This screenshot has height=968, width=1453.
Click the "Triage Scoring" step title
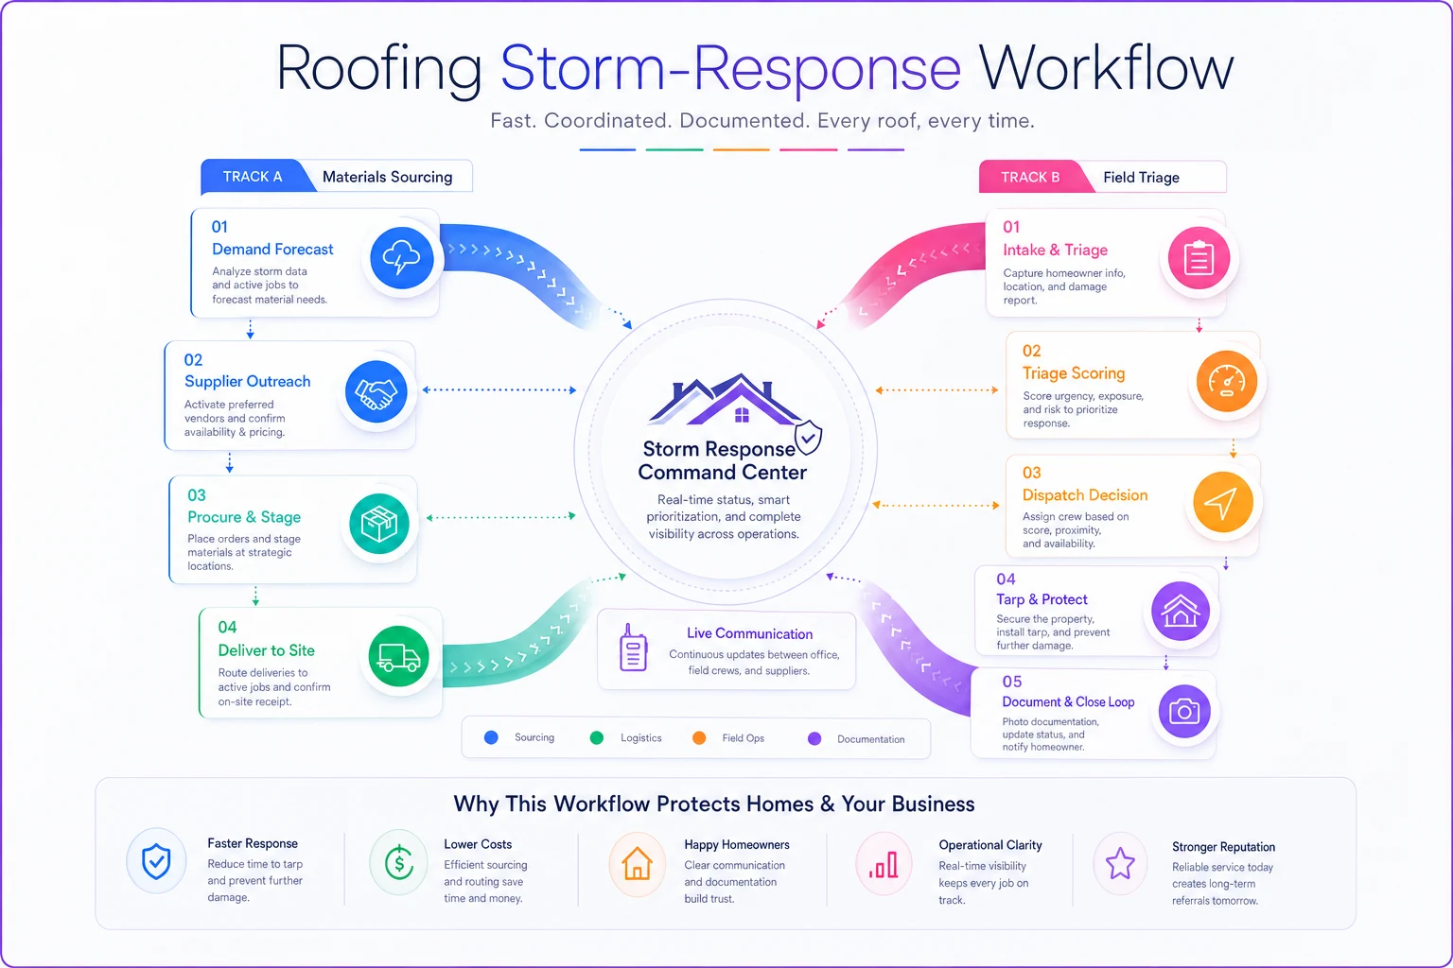(1074, 373)
